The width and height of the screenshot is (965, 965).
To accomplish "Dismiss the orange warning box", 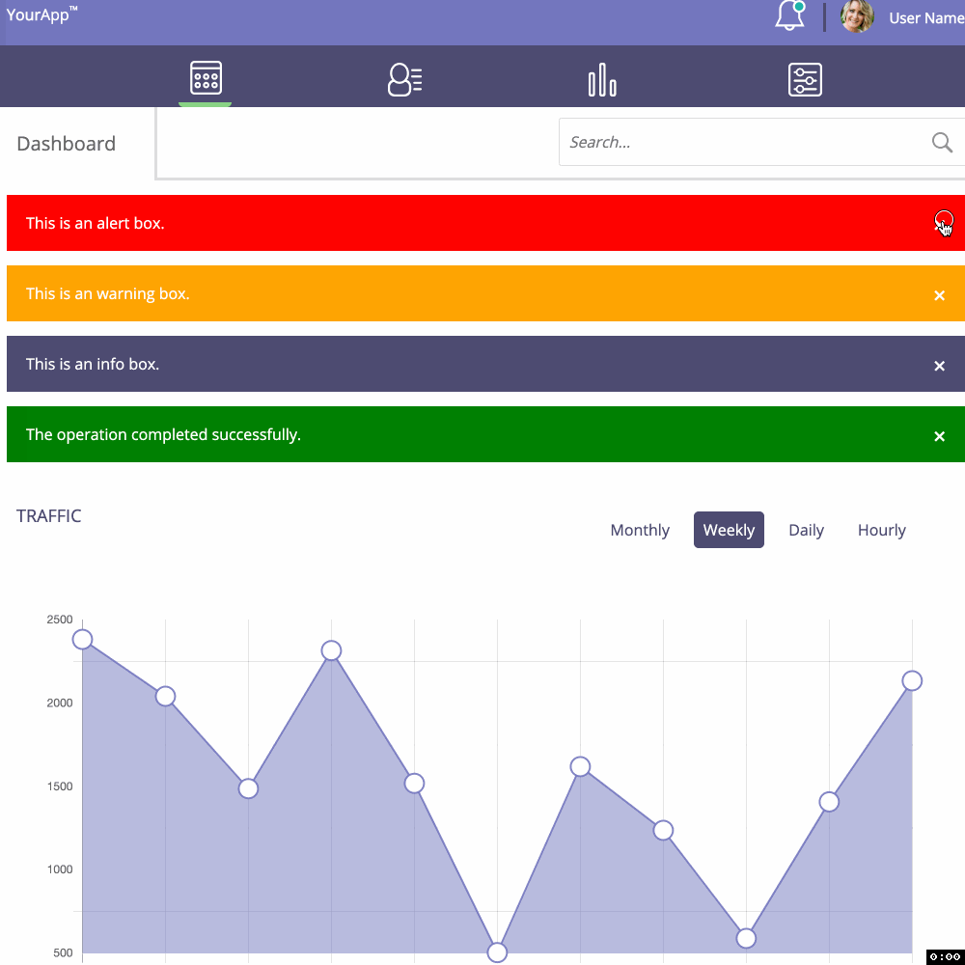I will (939, 295).
